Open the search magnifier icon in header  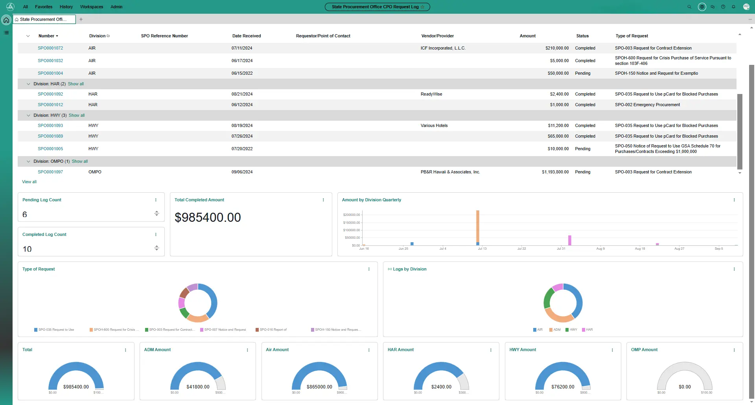point(689,7)
